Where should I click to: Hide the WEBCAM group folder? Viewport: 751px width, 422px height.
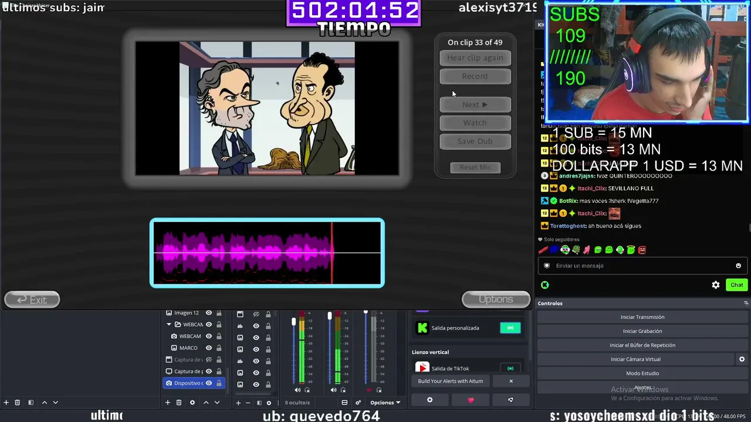208,325
